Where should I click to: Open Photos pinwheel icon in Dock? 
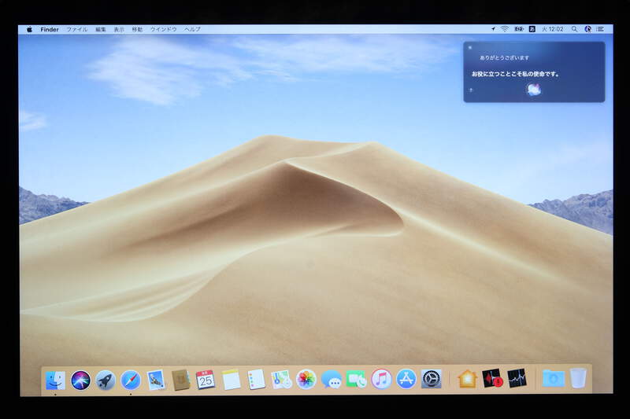click(306, 380)
